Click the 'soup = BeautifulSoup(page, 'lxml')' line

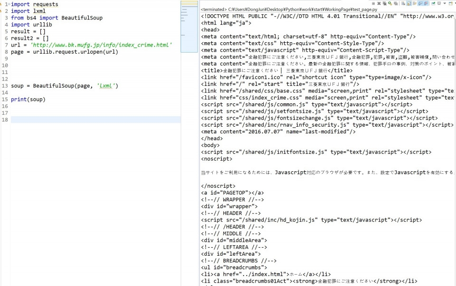tap(65, 86)
